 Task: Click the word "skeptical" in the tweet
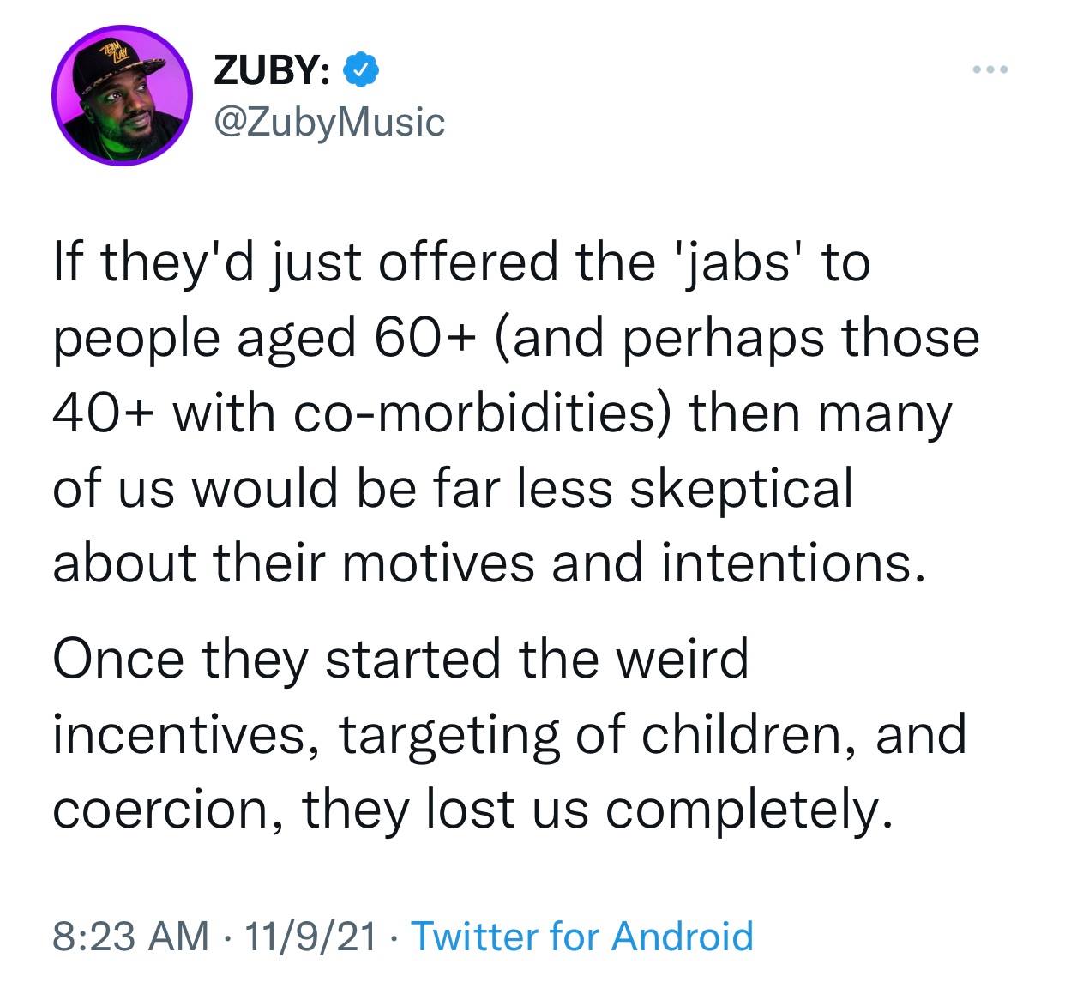[x=742, y=487]
